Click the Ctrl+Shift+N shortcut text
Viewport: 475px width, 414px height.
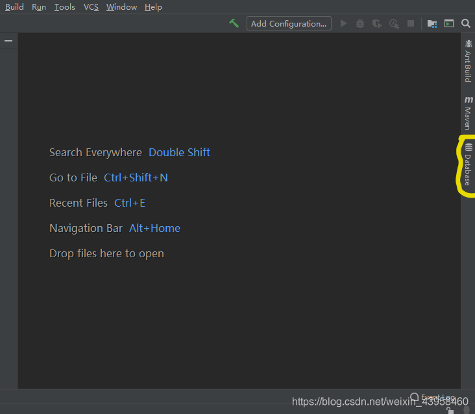[x=136, y=178]
